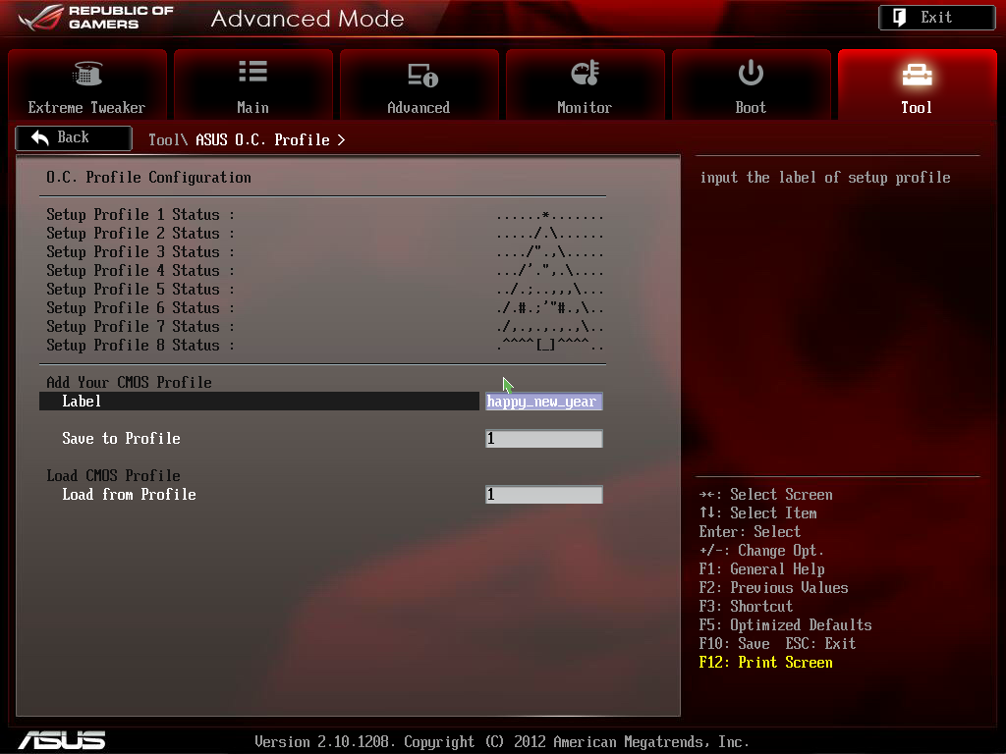
Task: Click the Select Item arrows hint
Action: coord(758,513)
